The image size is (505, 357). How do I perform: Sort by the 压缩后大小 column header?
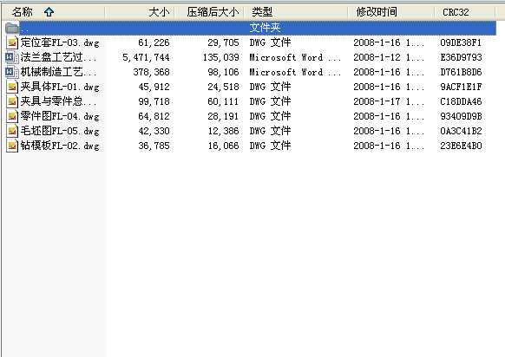coord(209,12)
